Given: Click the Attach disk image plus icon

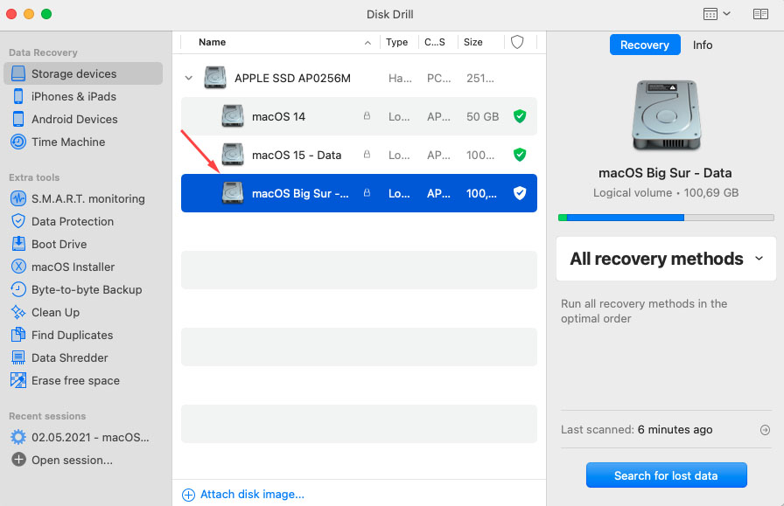Looking at the screenshot, I should [x=188, y=495].
